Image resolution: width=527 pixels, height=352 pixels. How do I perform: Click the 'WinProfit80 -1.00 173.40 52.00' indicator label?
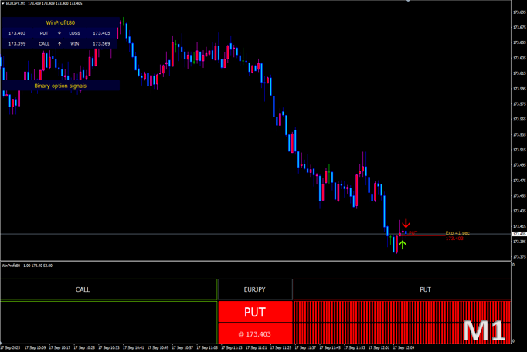pyautogui.click(x=27, y=266)
